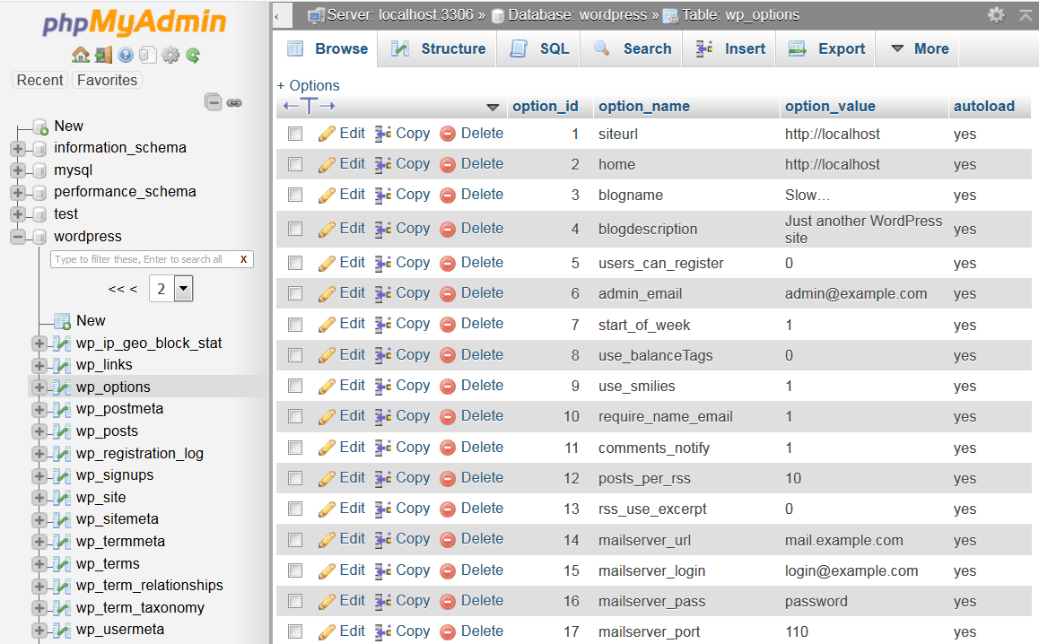Switch to the Search tab
Image resolution: width=1039 pixels, height=644 pixels.
click(x=633, y=49)
